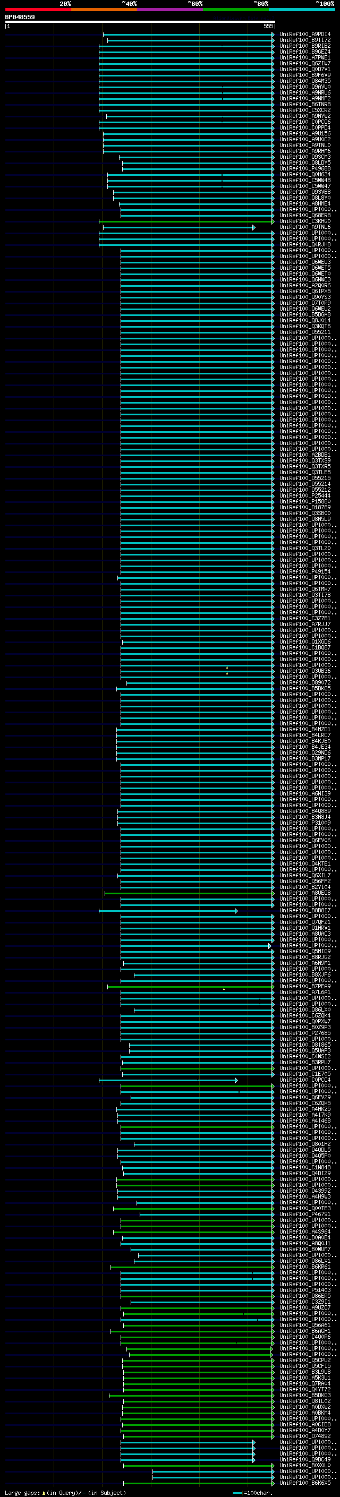
Task: Click the green alignment bar for C3KHG0
Action: point(186,221)
